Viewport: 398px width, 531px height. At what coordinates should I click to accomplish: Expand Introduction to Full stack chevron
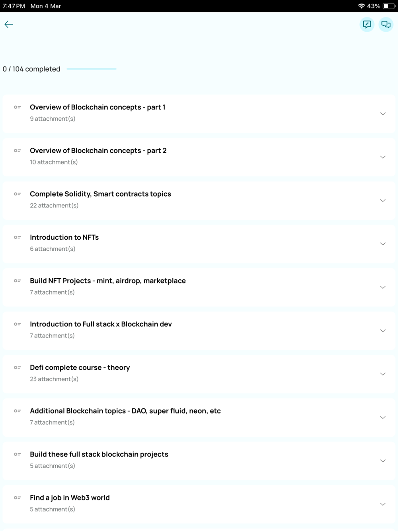point(383,331)
